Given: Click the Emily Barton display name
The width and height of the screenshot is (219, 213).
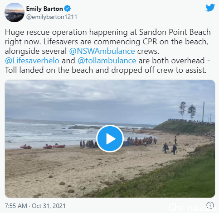Looking at the screenshot, I should (44, 9).
